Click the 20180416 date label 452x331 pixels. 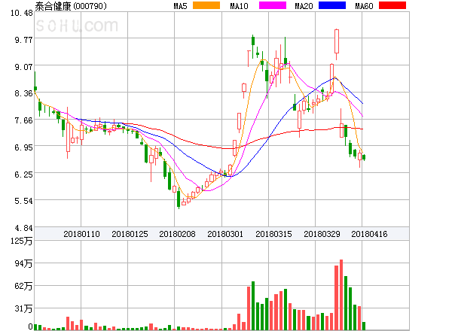point(369,234)
